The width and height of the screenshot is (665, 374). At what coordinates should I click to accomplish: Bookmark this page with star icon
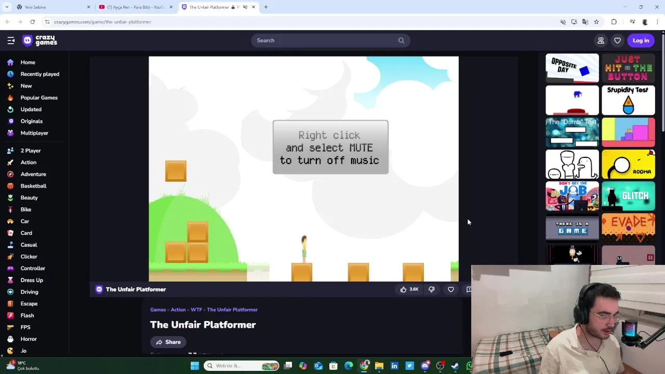click(x=596, y=22)
